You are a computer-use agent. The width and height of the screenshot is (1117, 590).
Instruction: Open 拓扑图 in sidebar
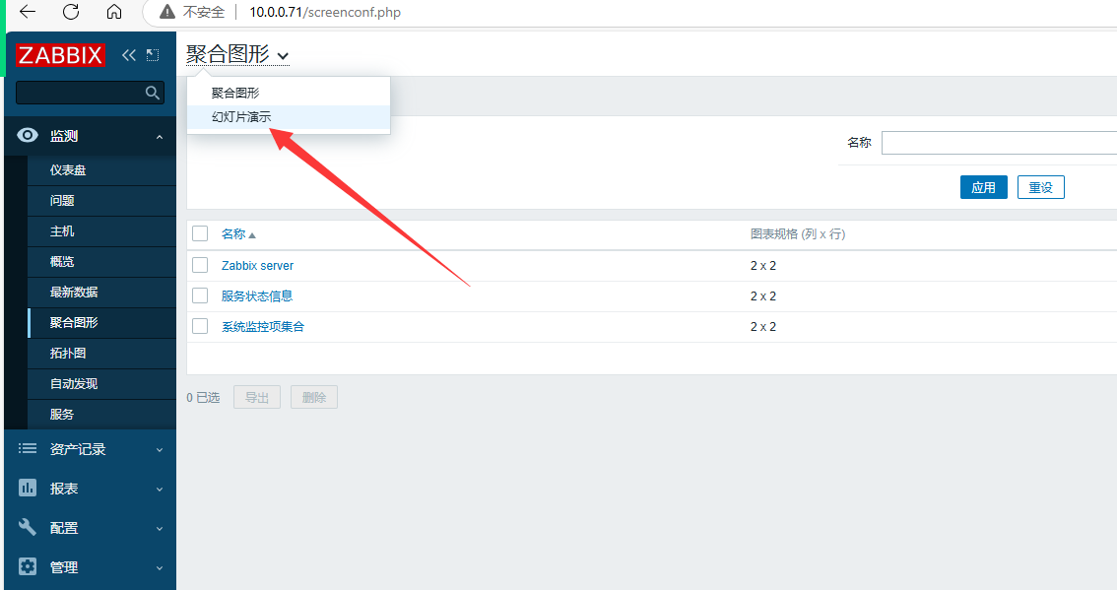pyautogui.click(x=101, y=354)
